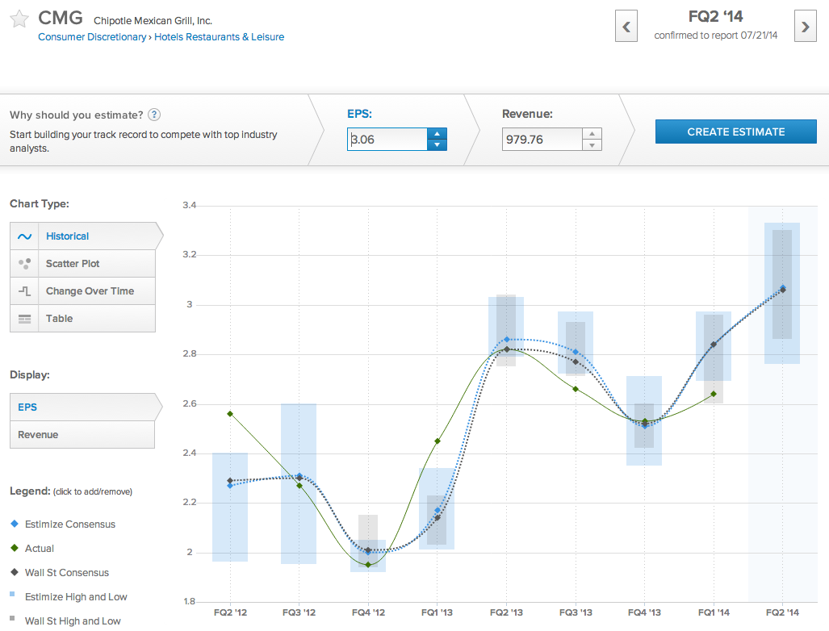829x631 pixels.
Task: Go to previous quarter arrow
Action: [626, 26]
